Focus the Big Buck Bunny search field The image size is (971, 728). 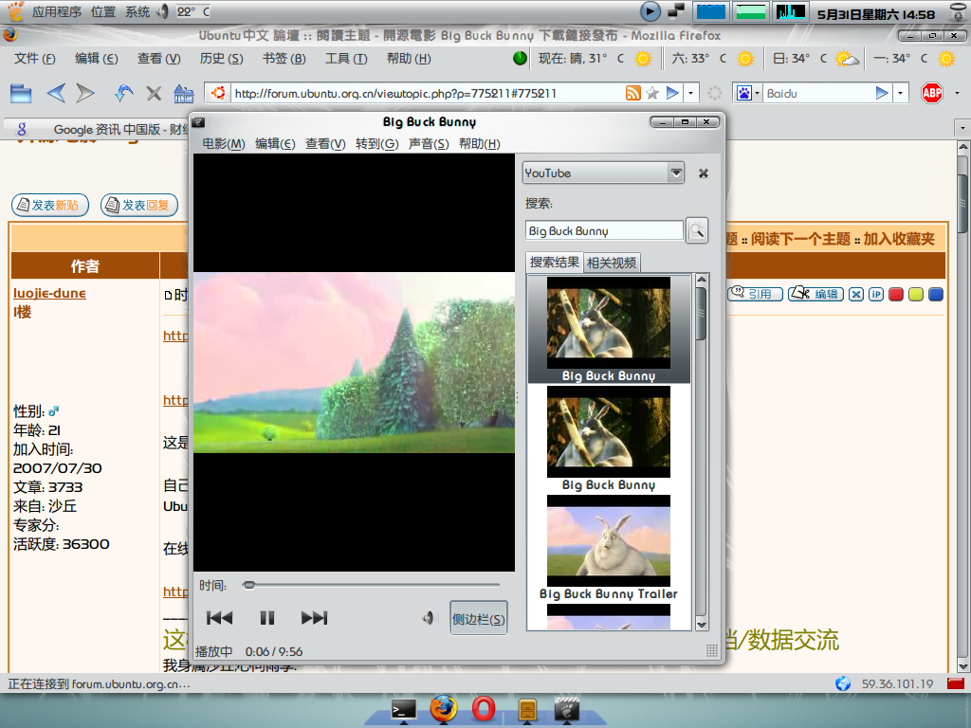(x=604, y=231)
